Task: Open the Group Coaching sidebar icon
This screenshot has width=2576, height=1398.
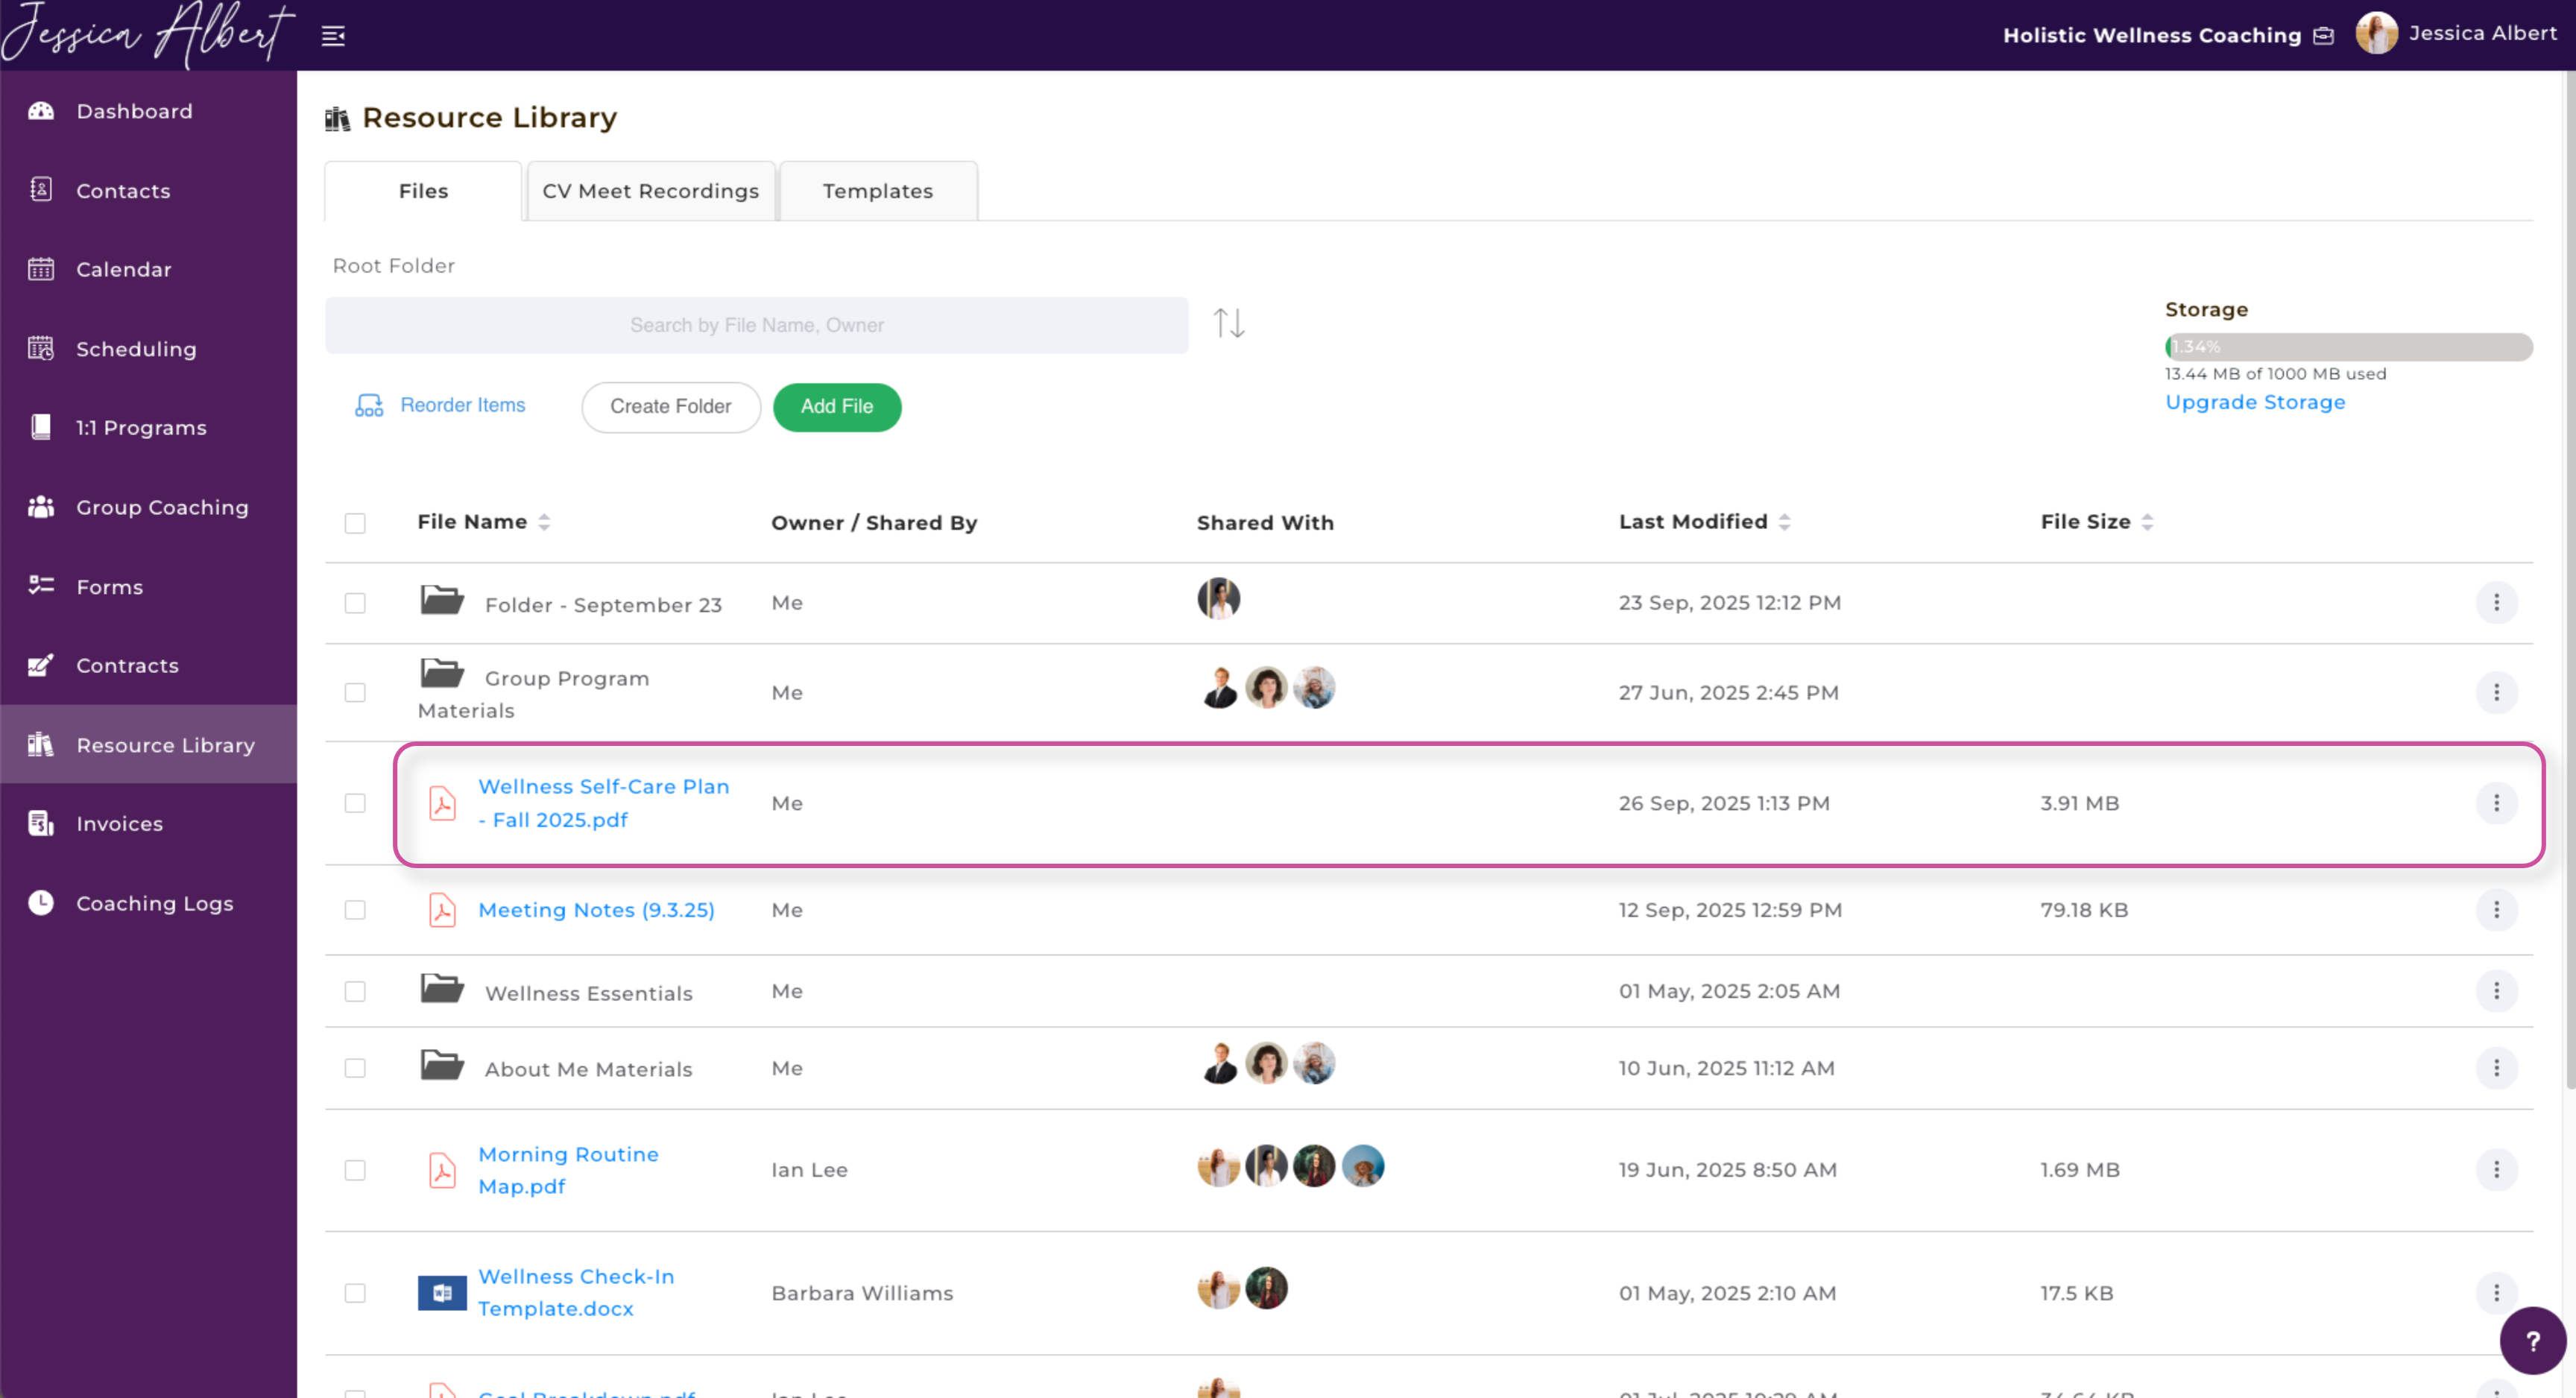Action: coord(41,507)
